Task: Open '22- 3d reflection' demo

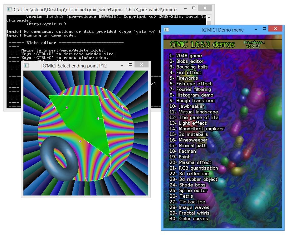Action: click(189, 174)
